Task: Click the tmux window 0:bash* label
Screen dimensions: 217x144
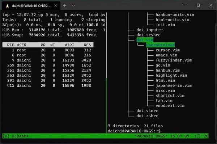Action: pos(20,136)
